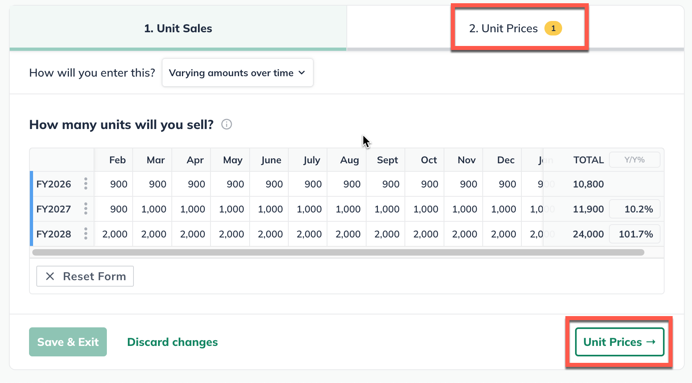Click the FY2028 101.7% growth field

tap(634, 234)
